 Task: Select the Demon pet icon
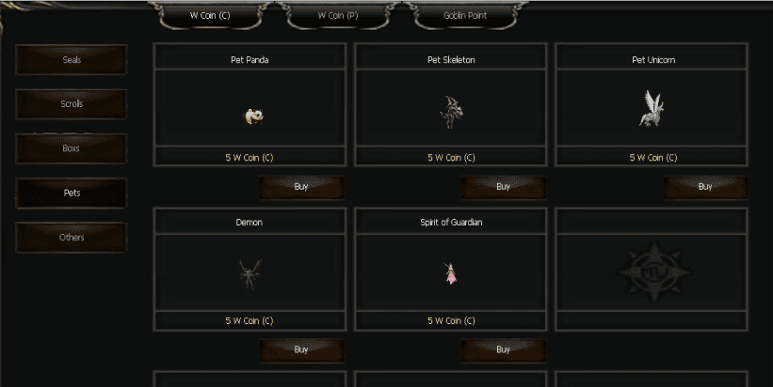[250, 274]
